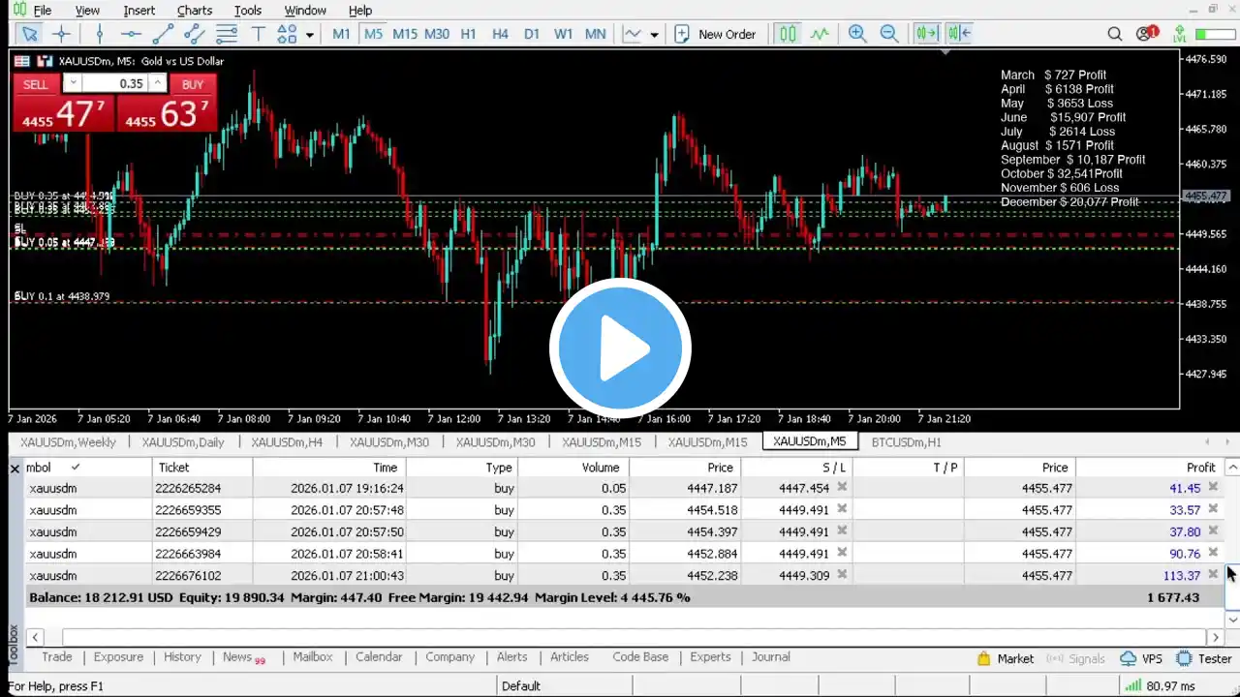Click the New Order button
This screenshot has height=697, width=1240.
pos(715,34)
